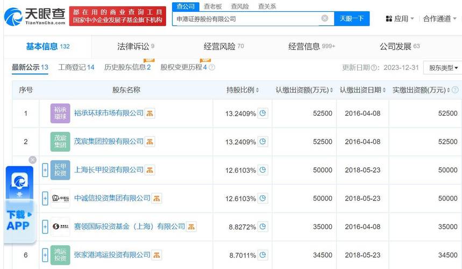Click the company name search field

click(247, 19)
